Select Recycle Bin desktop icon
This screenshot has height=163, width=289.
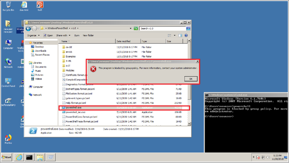tap(8, 7)
